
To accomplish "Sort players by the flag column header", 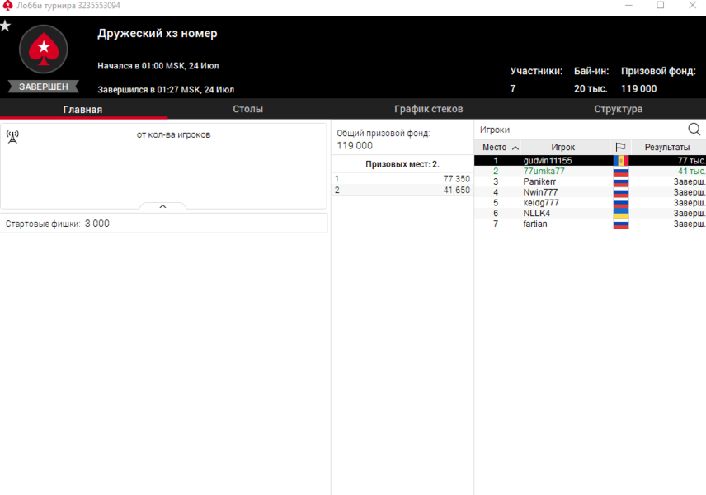I will (x=620, y=148).
